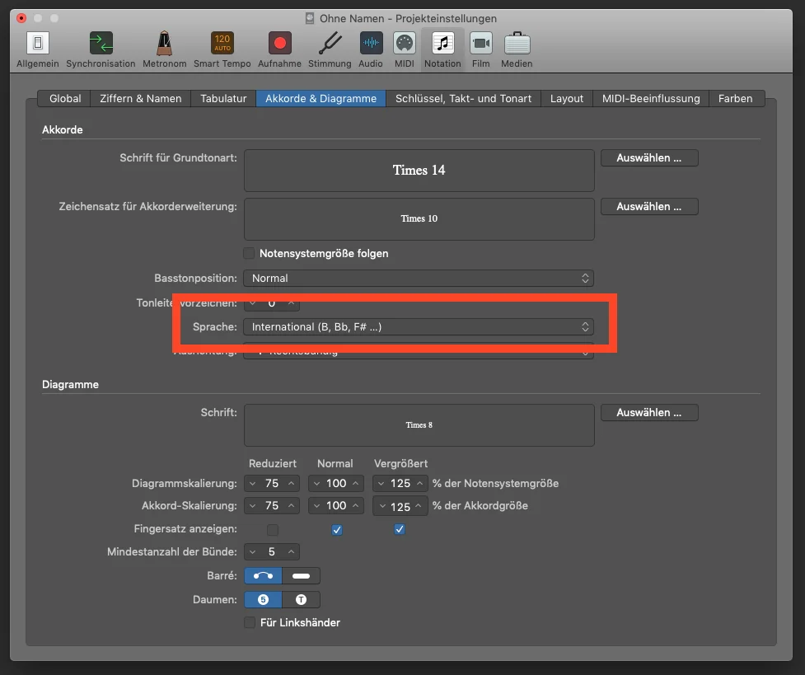Select the straight bar Barré style

pos(301,576)
